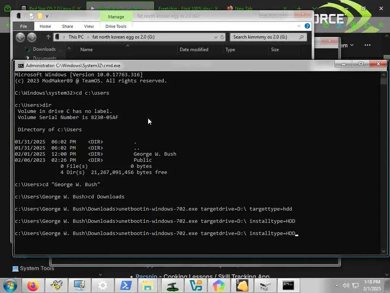The width and height of the screenshot is (390, 293).
Task: Sort by the Name column header
Action: (86, 50)
